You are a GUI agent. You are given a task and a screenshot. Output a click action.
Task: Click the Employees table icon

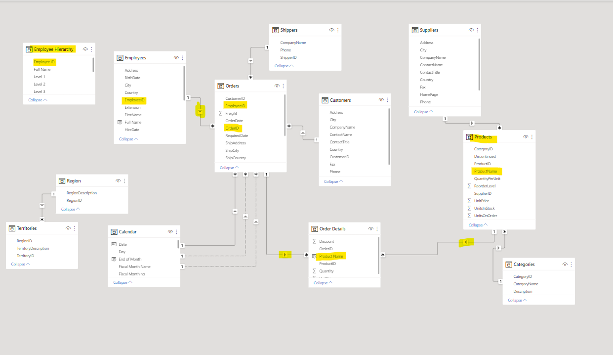click(120, 58)
